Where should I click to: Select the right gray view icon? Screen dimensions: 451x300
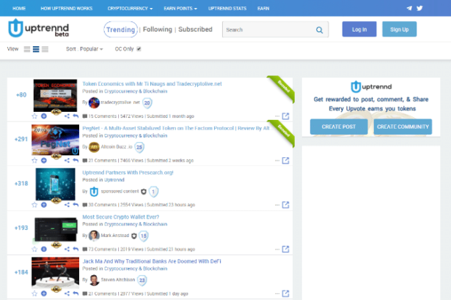(x=45, y=49)
